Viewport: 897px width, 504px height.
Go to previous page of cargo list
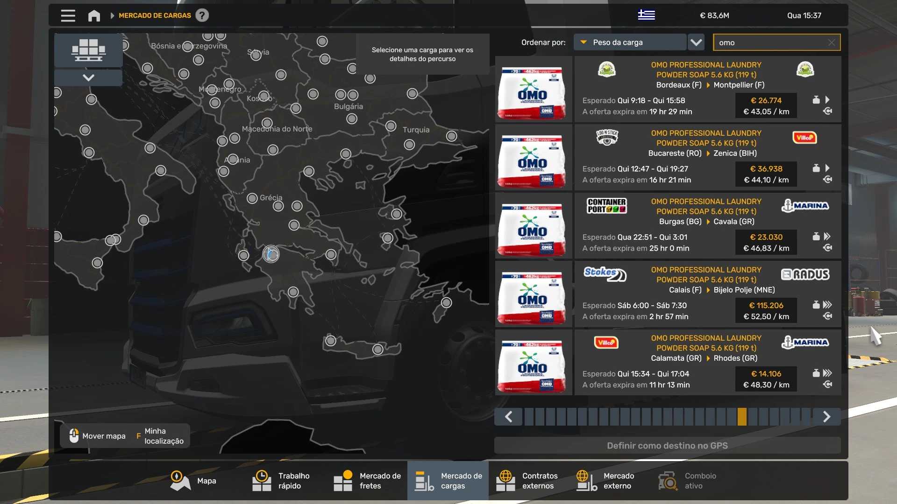pyautogui.click(x=508, y=417)
